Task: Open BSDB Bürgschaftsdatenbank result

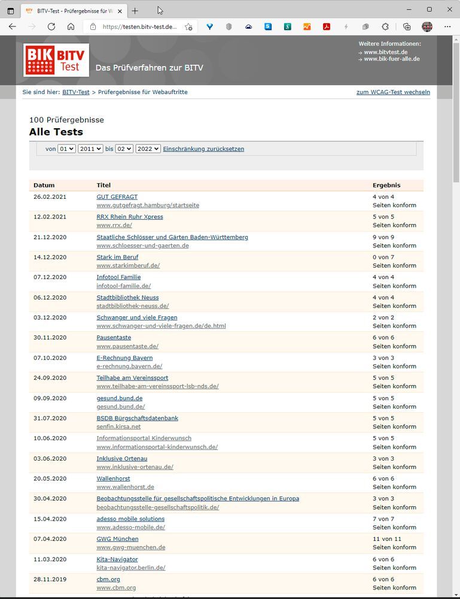Action: click(138, 418)
